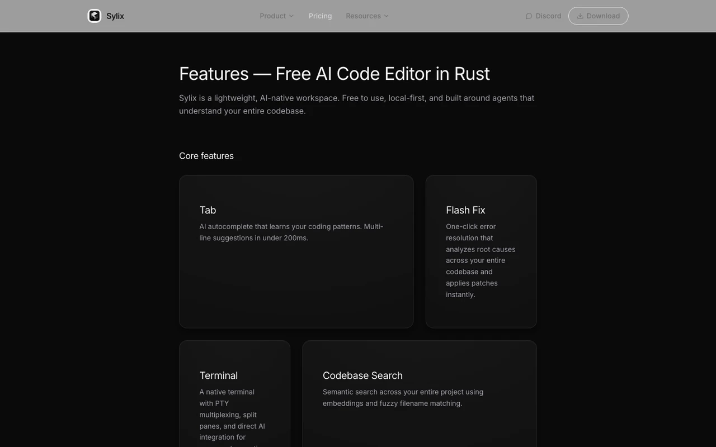
Task: Select the Terminal card heading
Action: coord(219,375)
